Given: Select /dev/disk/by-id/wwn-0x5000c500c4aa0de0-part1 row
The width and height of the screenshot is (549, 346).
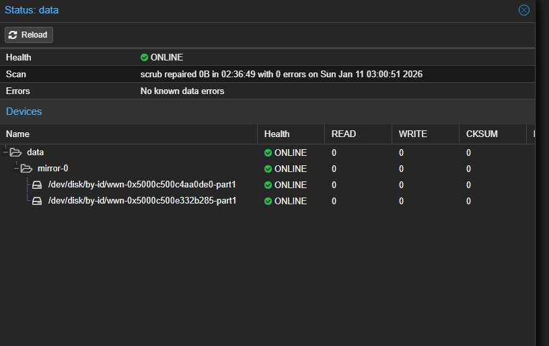Looking at the screenshot, I should tap(268, 185).
